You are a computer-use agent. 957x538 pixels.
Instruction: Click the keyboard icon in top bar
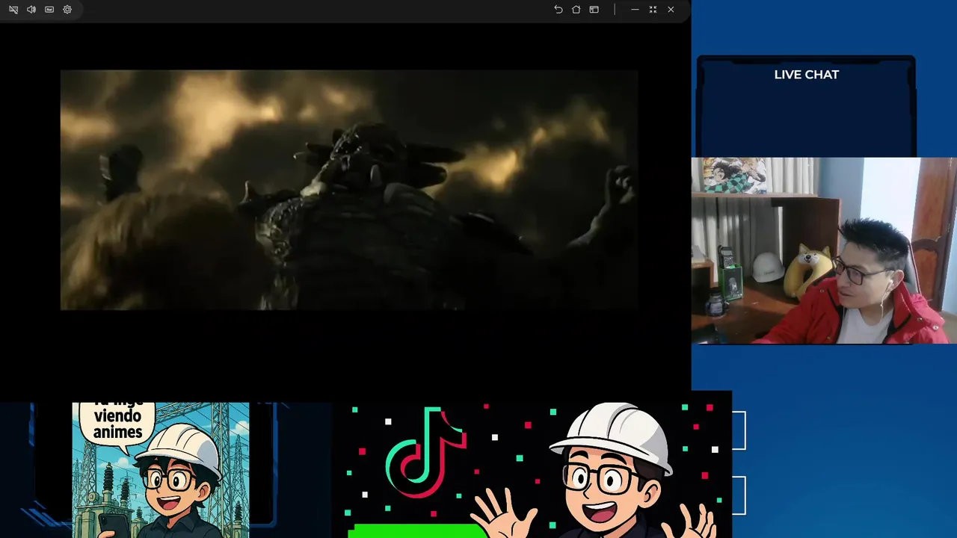tap(49, 10)
